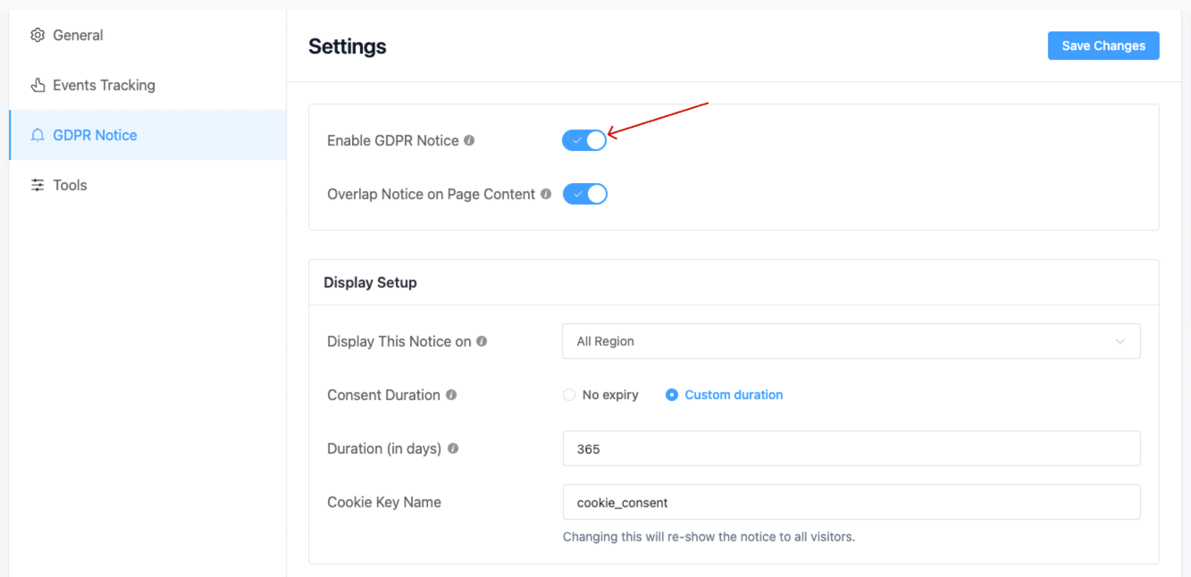Switch to the Events Tracking section

[104, 85]
